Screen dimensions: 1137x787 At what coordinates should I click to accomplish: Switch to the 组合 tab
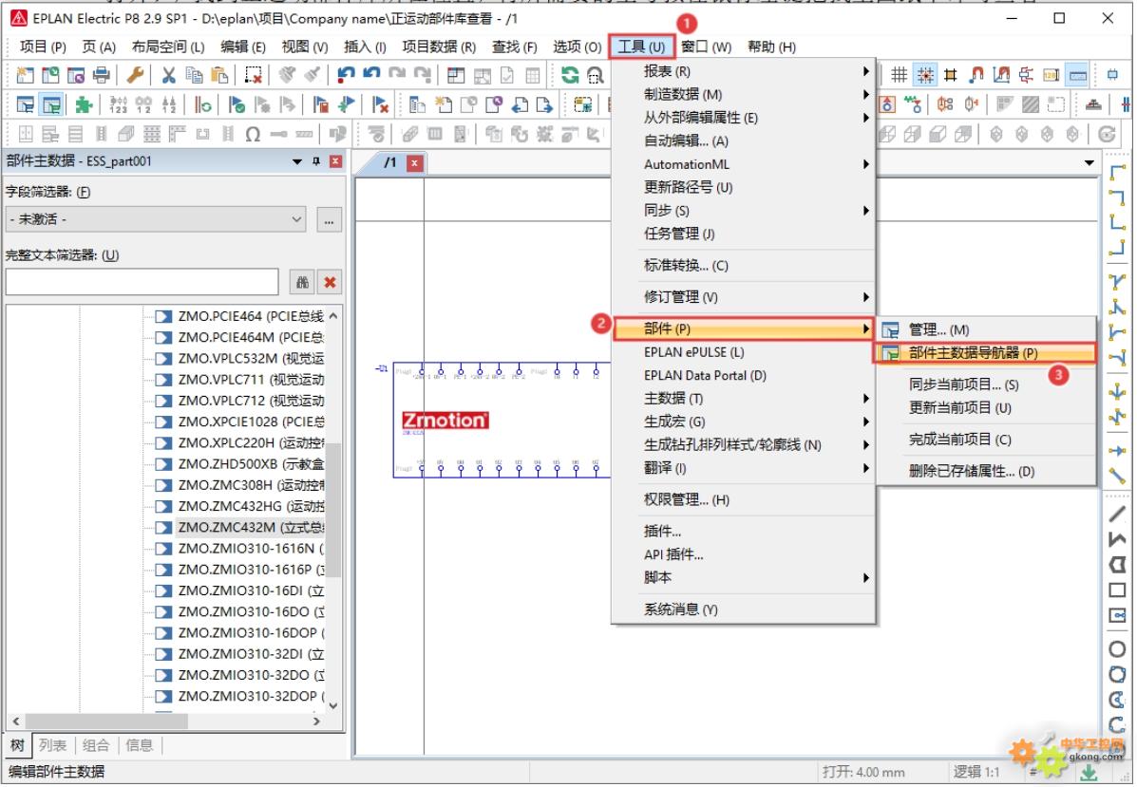(96, 745)
